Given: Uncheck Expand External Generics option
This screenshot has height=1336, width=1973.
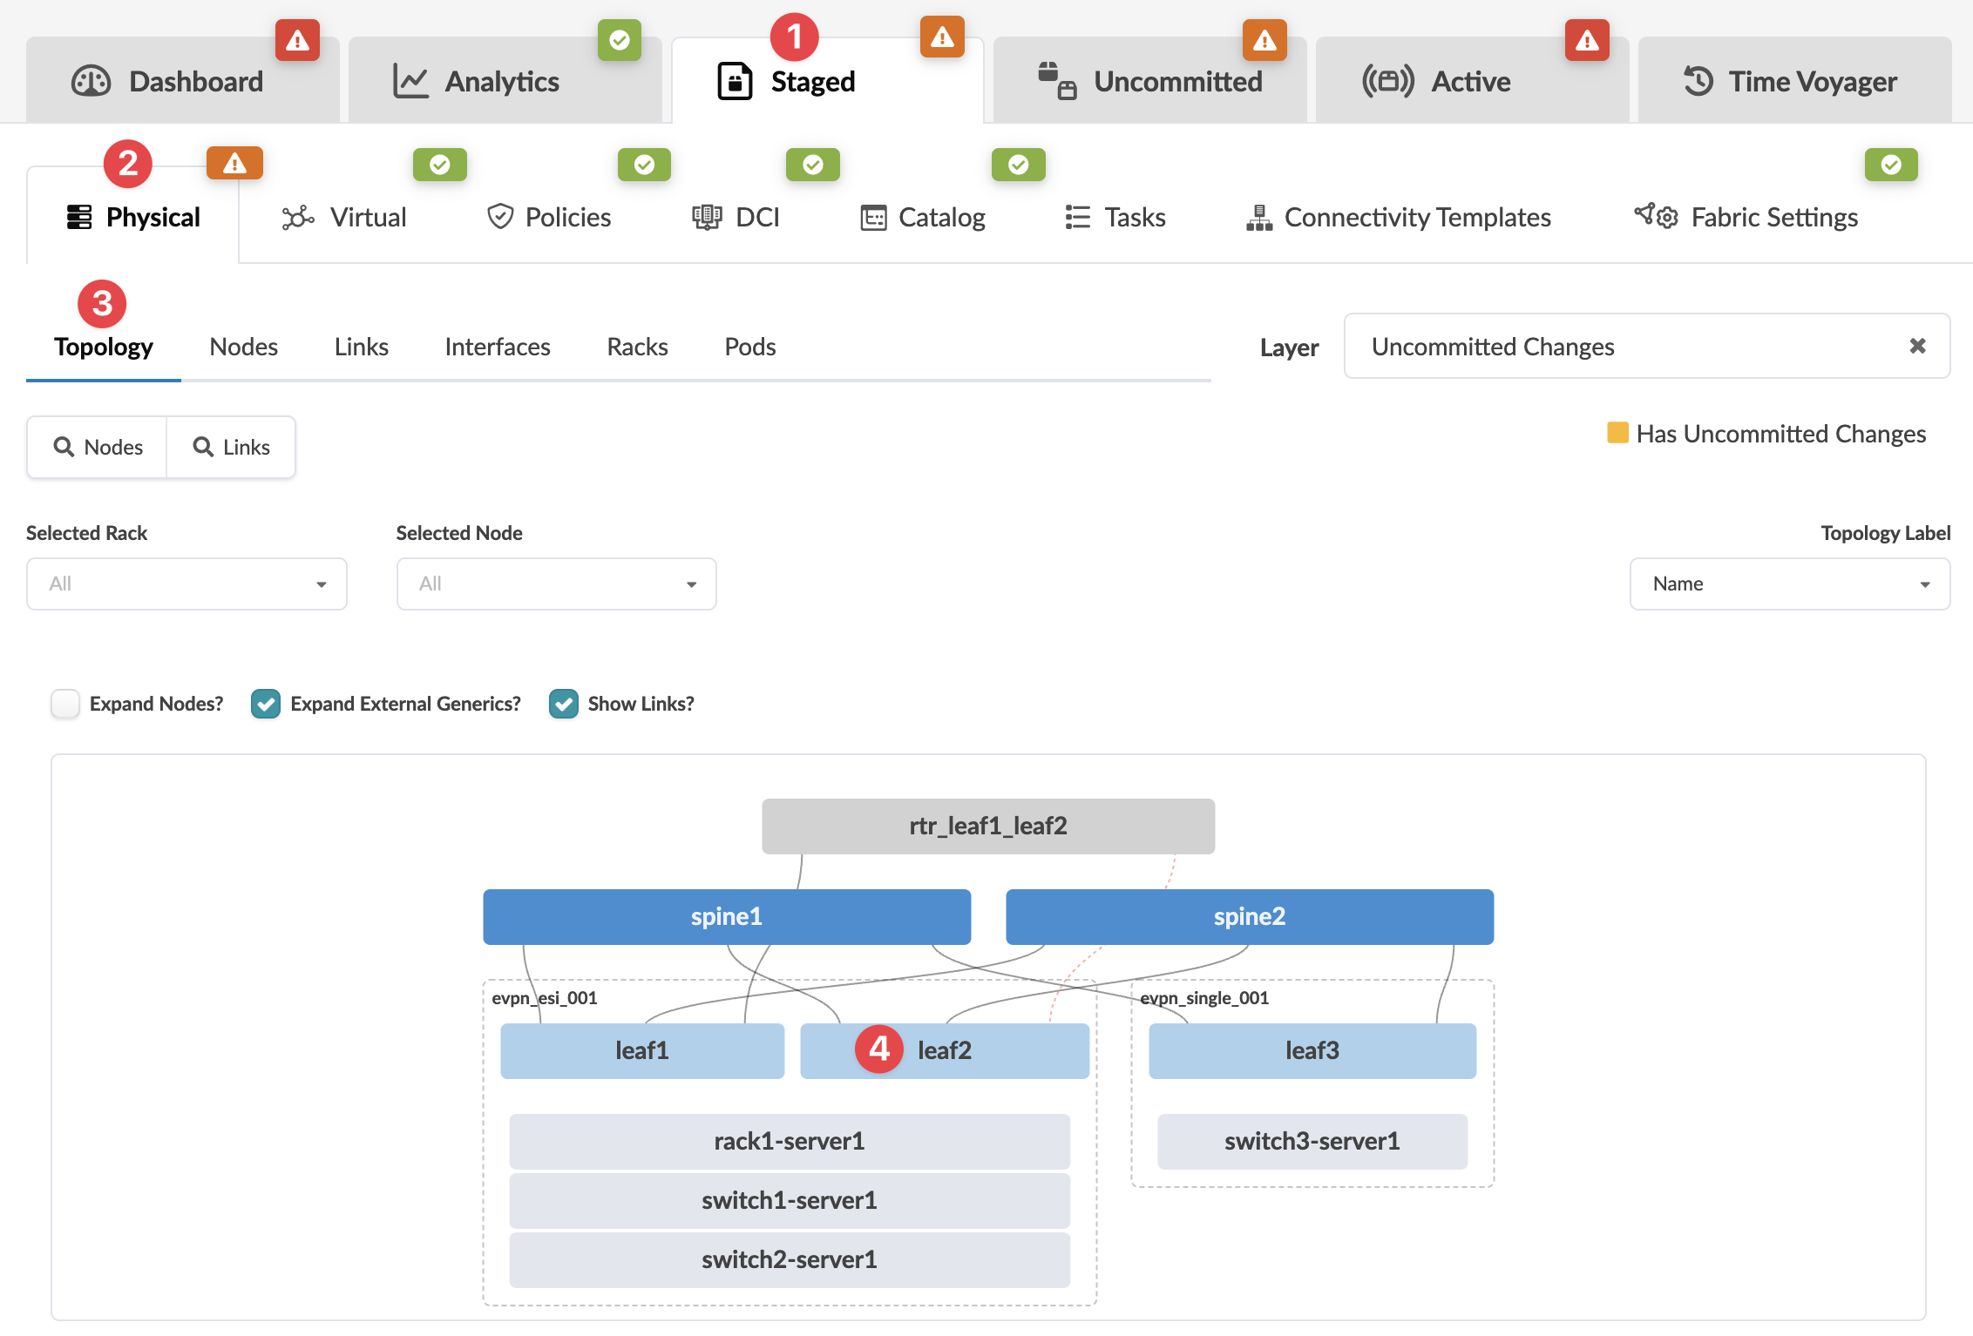Looking at the screenshot, I should tap(266, 704).
